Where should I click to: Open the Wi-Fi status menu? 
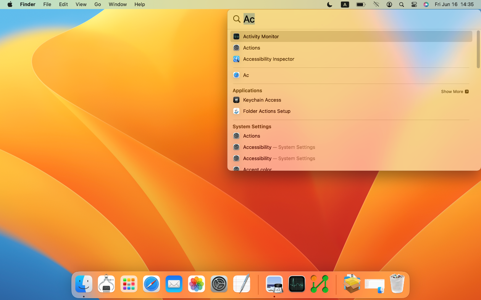(376, 5)
